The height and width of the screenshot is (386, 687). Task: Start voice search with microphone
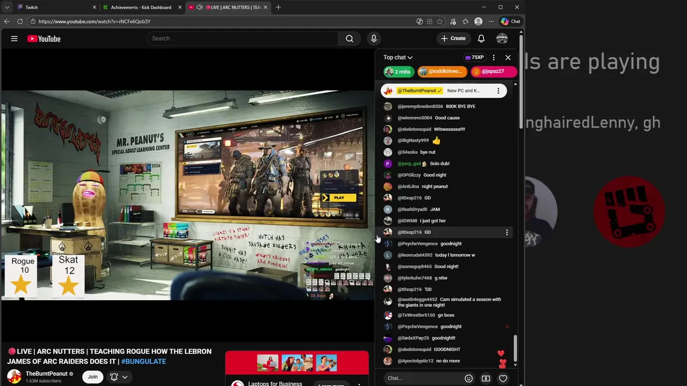point(374,39)
